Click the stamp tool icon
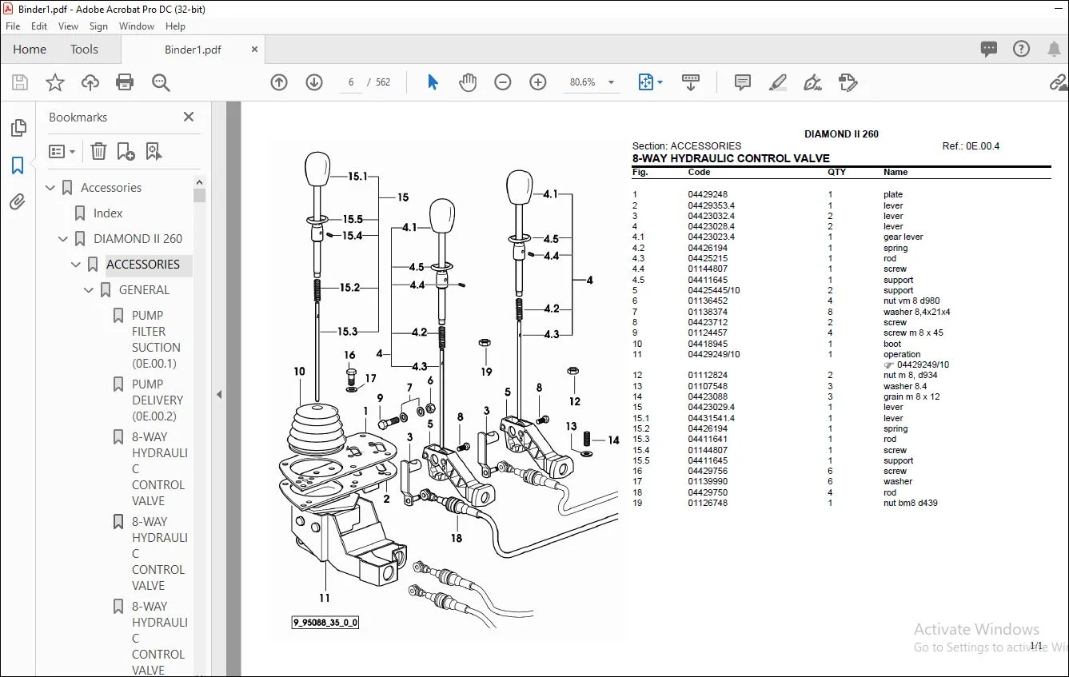 pos(848,82)
